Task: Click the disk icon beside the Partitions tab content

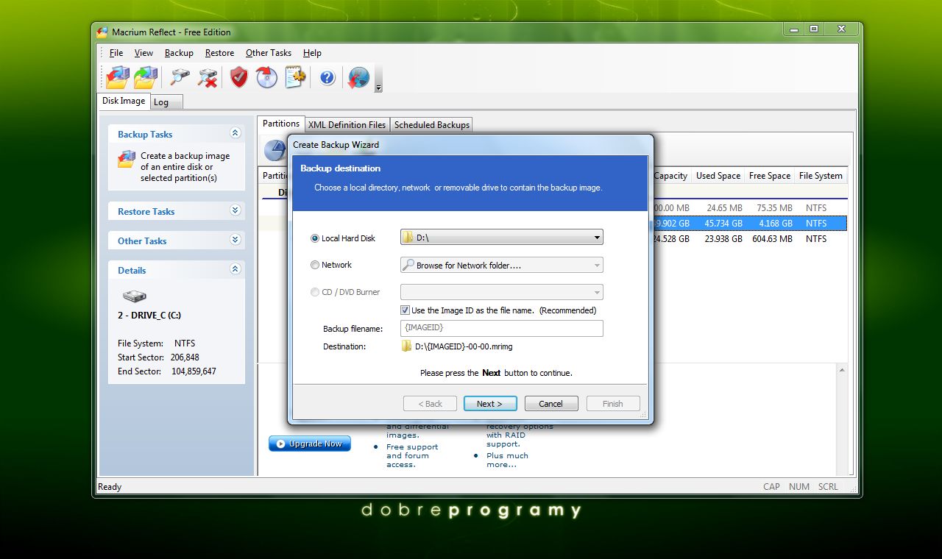Action: tap(275, 152)
